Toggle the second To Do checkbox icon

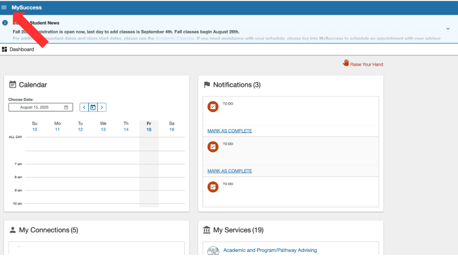pos(213,147)
